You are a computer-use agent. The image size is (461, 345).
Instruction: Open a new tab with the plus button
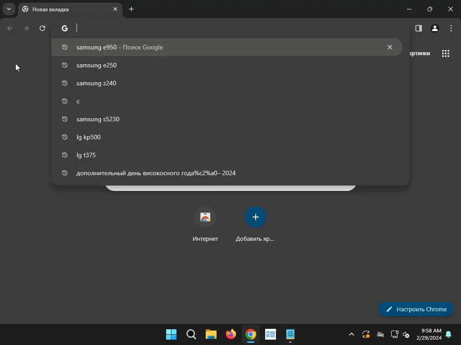[131, 9]
